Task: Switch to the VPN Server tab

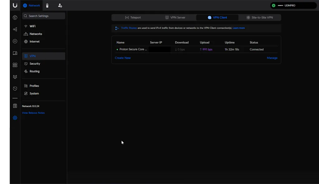Action: [175, 17]
